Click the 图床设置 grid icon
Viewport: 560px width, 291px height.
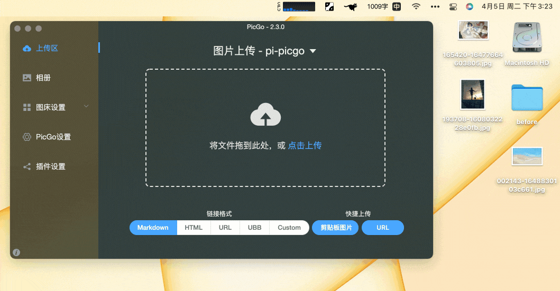pyautogui.click(x=27, y=107)
